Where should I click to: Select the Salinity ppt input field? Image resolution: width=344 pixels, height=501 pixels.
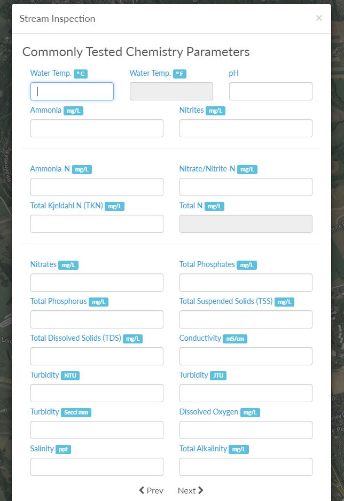click(x=97, y=467)
